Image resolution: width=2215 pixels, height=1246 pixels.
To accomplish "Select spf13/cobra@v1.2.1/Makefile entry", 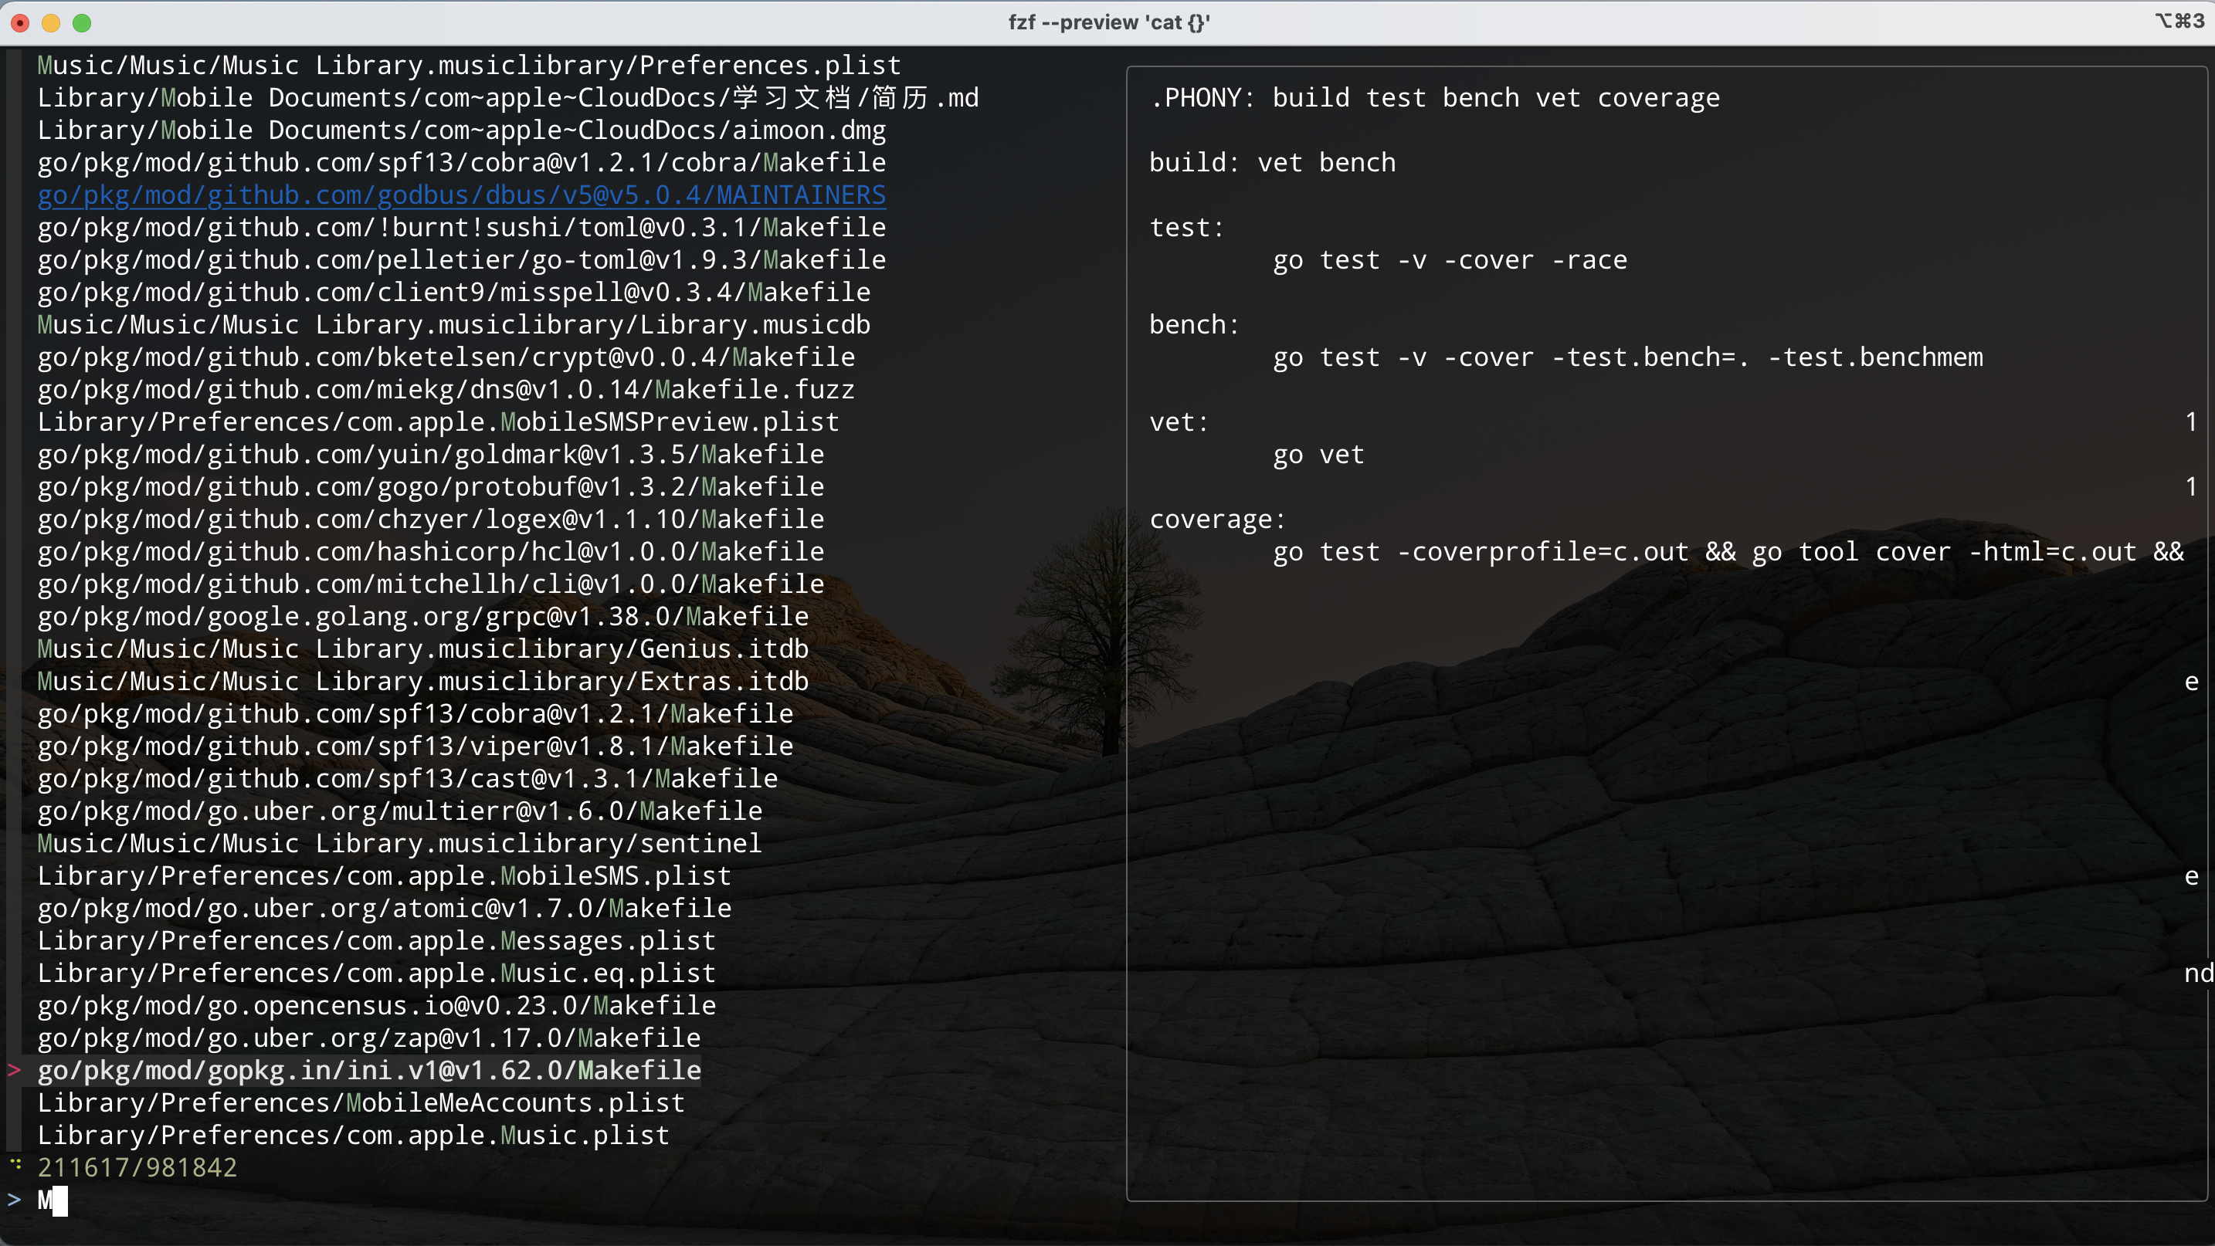I will pyautogui.click(x=415, y=714).
